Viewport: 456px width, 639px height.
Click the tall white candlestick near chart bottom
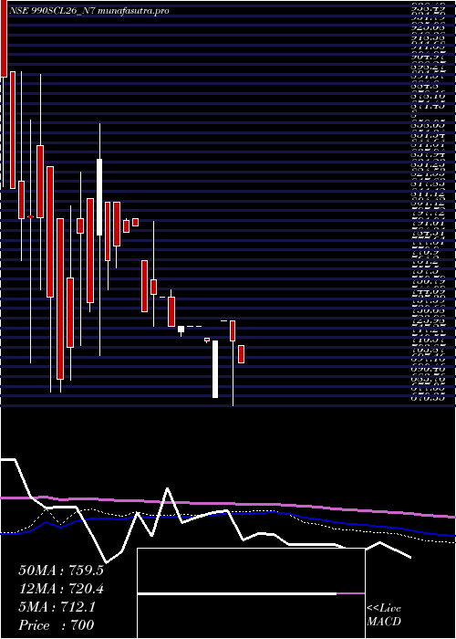[215, 369]
